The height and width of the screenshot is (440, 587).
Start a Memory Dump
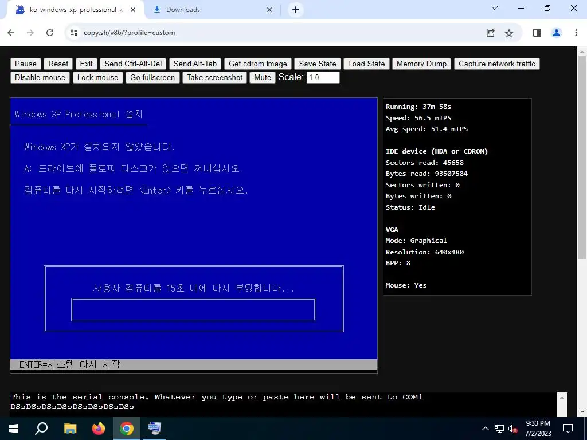click(x=421, y=64)
